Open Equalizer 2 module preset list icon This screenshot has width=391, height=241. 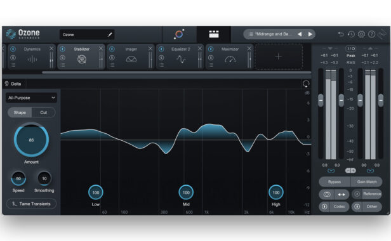click(161, 65)
